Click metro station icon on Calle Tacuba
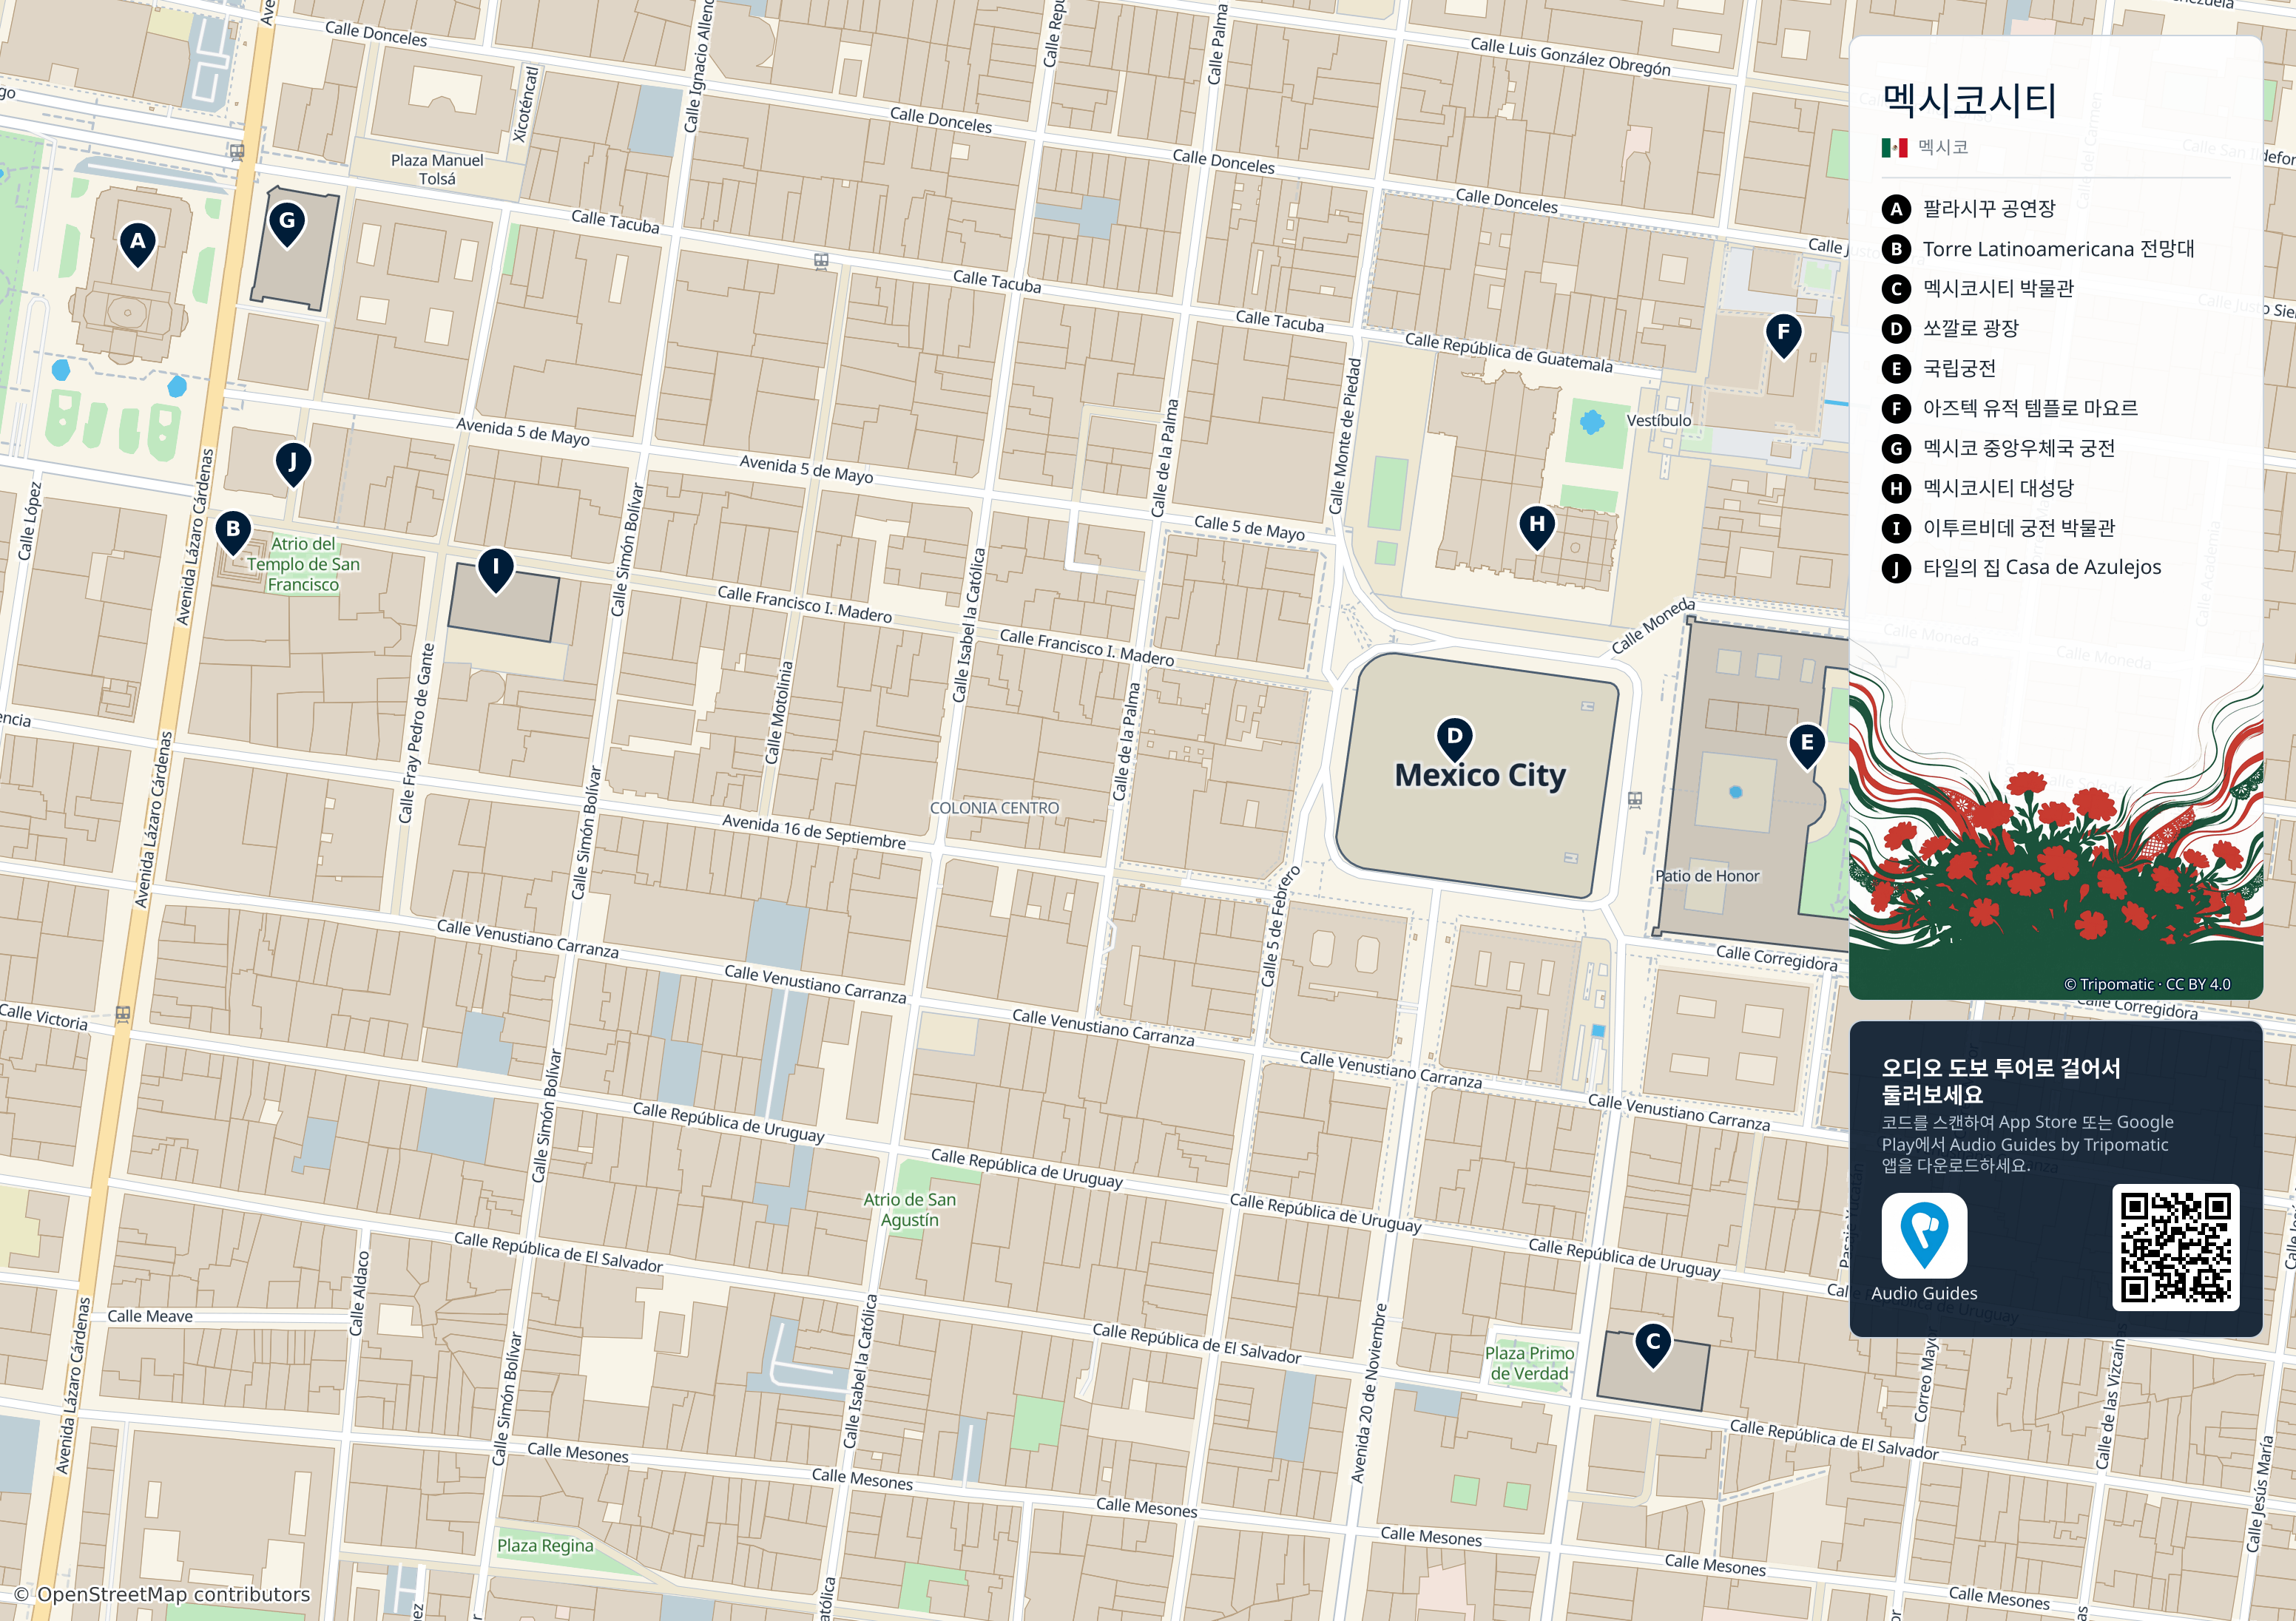The height and width of the screenshot is (1621, 2296). pyautogui.click(x=821, y=261)
